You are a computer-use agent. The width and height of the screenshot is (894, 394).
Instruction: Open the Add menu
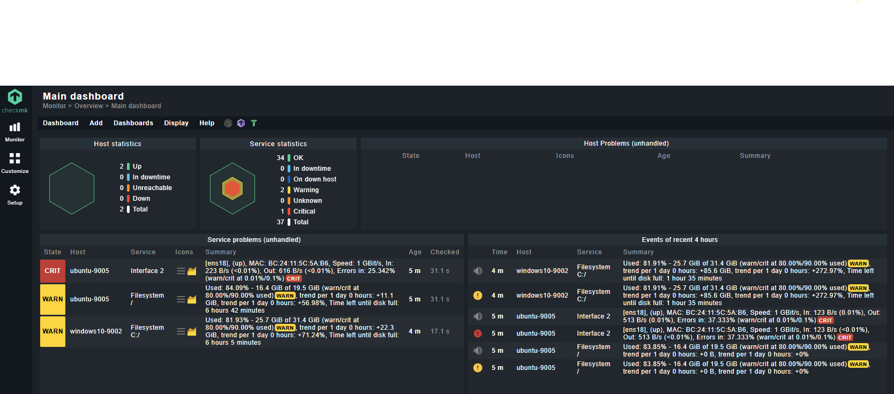pos(96,123)
